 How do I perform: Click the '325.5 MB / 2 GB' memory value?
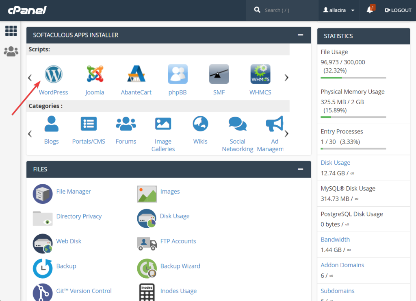(342, 102)
